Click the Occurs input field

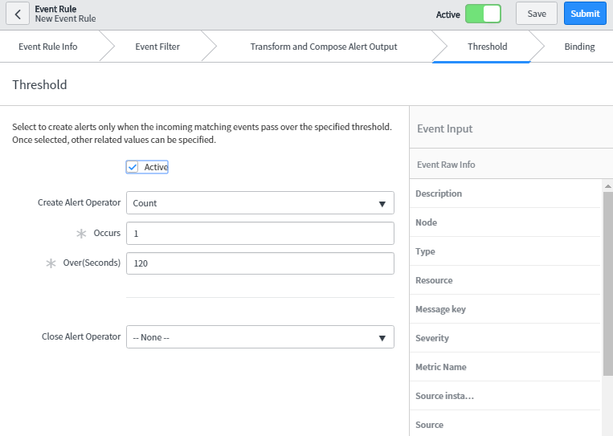point(260,234)
